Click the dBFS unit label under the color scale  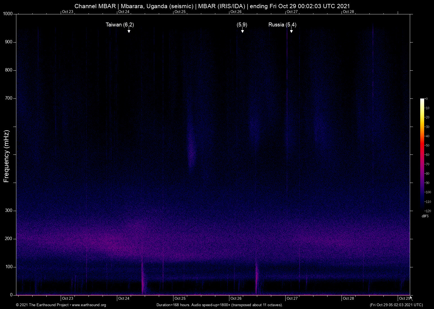tap(425, 216)
